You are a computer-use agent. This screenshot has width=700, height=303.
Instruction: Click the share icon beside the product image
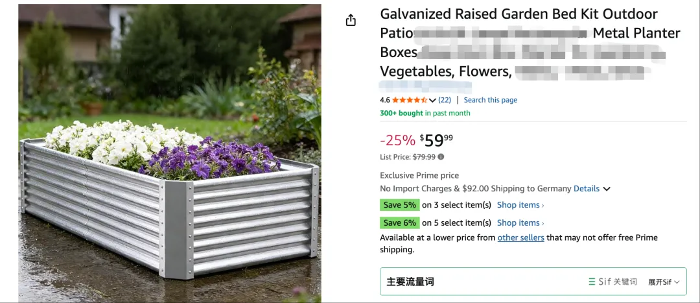click(351, 20)
